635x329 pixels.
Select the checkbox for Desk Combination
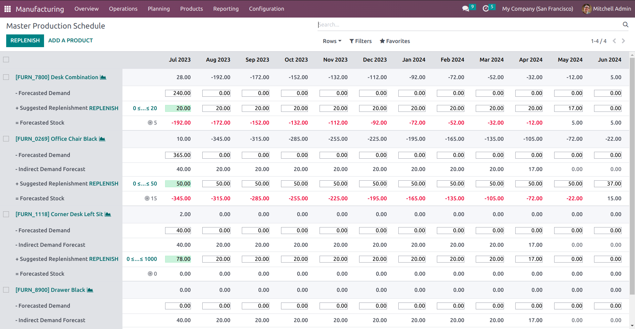[x=6, y=77]
